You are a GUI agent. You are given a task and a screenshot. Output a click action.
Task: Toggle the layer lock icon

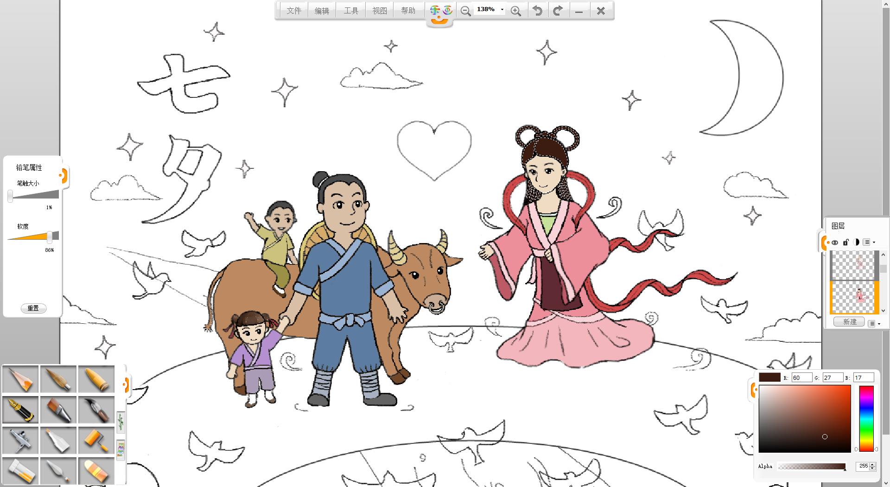point(845,242)
